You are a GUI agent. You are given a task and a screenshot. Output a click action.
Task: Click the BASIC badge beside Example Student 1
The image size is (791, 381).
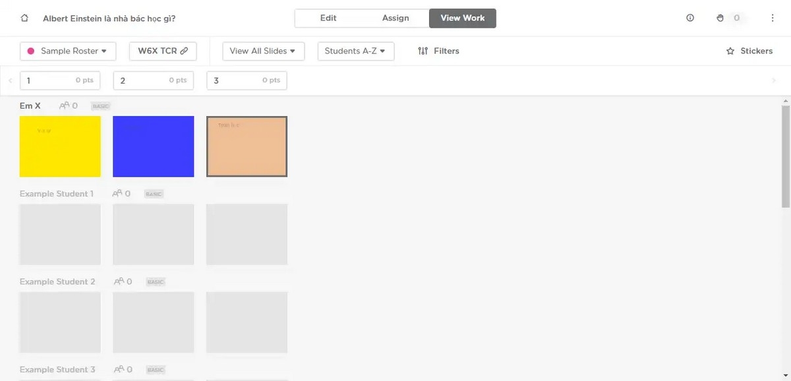(x=154, y=194)
